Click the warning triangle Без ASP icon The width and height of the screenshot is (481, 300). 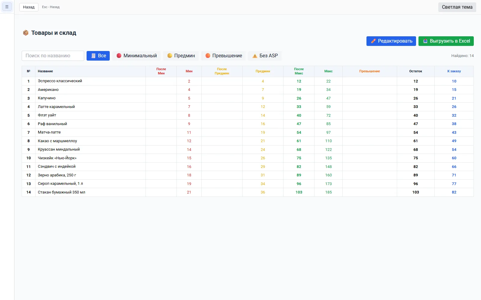pyautogui.click(x=255, y=56)
